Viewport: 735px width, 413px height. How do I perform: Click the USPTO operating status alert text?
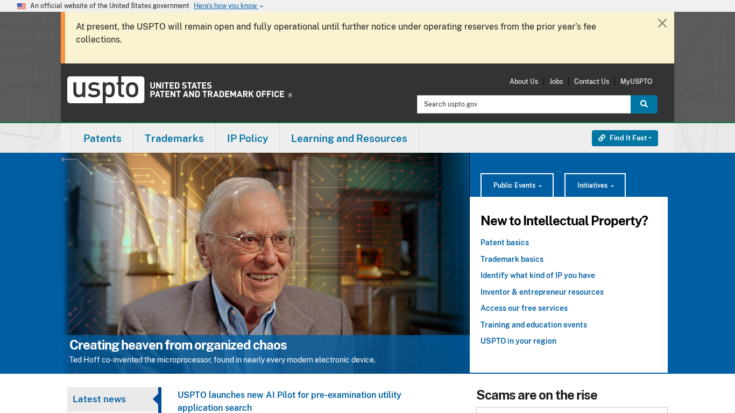336,33
